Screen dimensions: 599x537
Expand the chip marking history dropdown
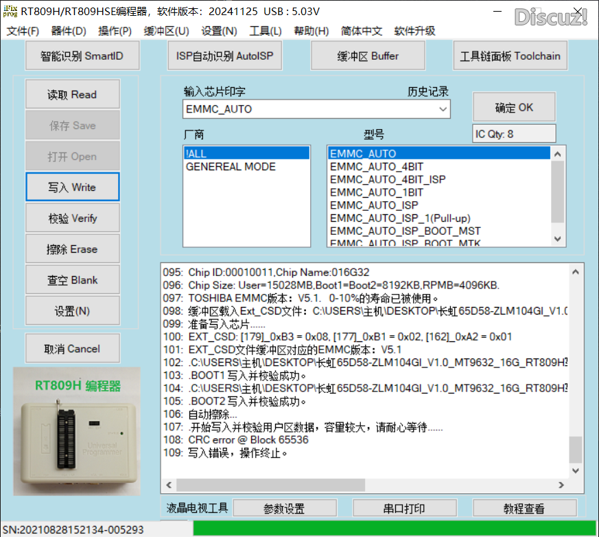(x=443, y=109)
